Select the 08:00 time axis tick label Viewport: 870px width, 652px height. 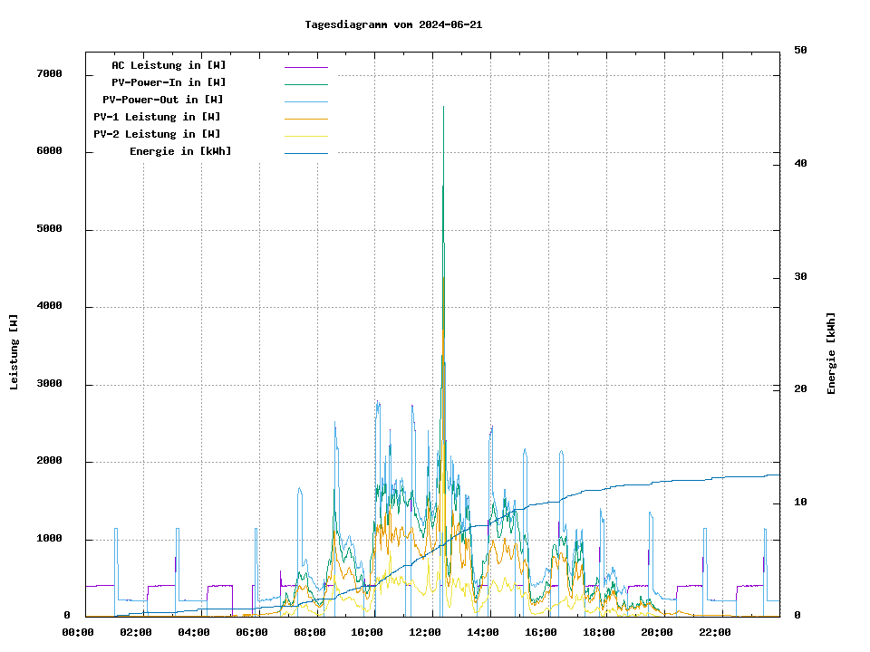pyautogui.click(x=309, y=632)
